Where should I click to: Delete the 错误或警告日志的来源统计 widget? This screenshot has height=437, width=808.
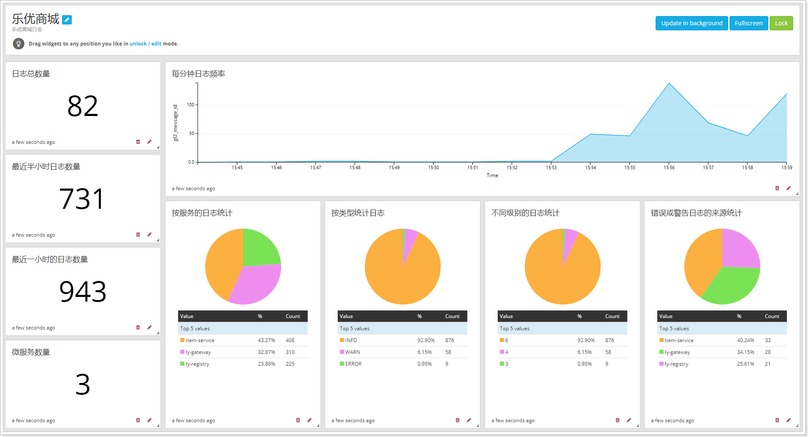[777, 420]
